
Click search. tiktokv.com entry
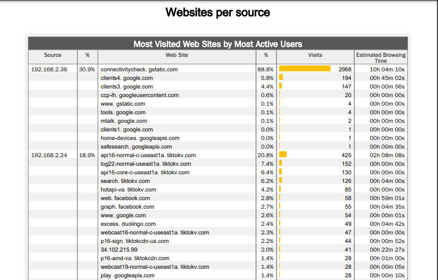(x=125, y=181)
